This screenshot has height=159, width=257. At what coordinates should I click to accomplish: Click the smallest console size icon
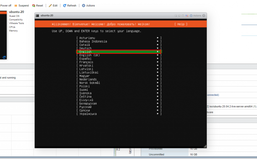[x=176, y=16]
